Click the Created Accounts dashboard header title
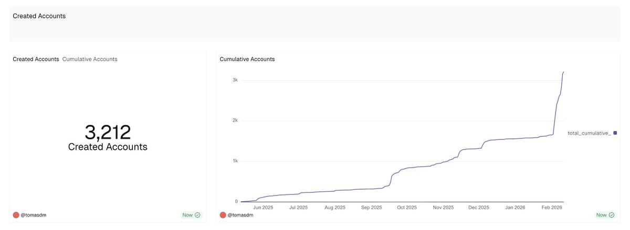This screenshot has height=230, width=630. click(x=39, y=16)
